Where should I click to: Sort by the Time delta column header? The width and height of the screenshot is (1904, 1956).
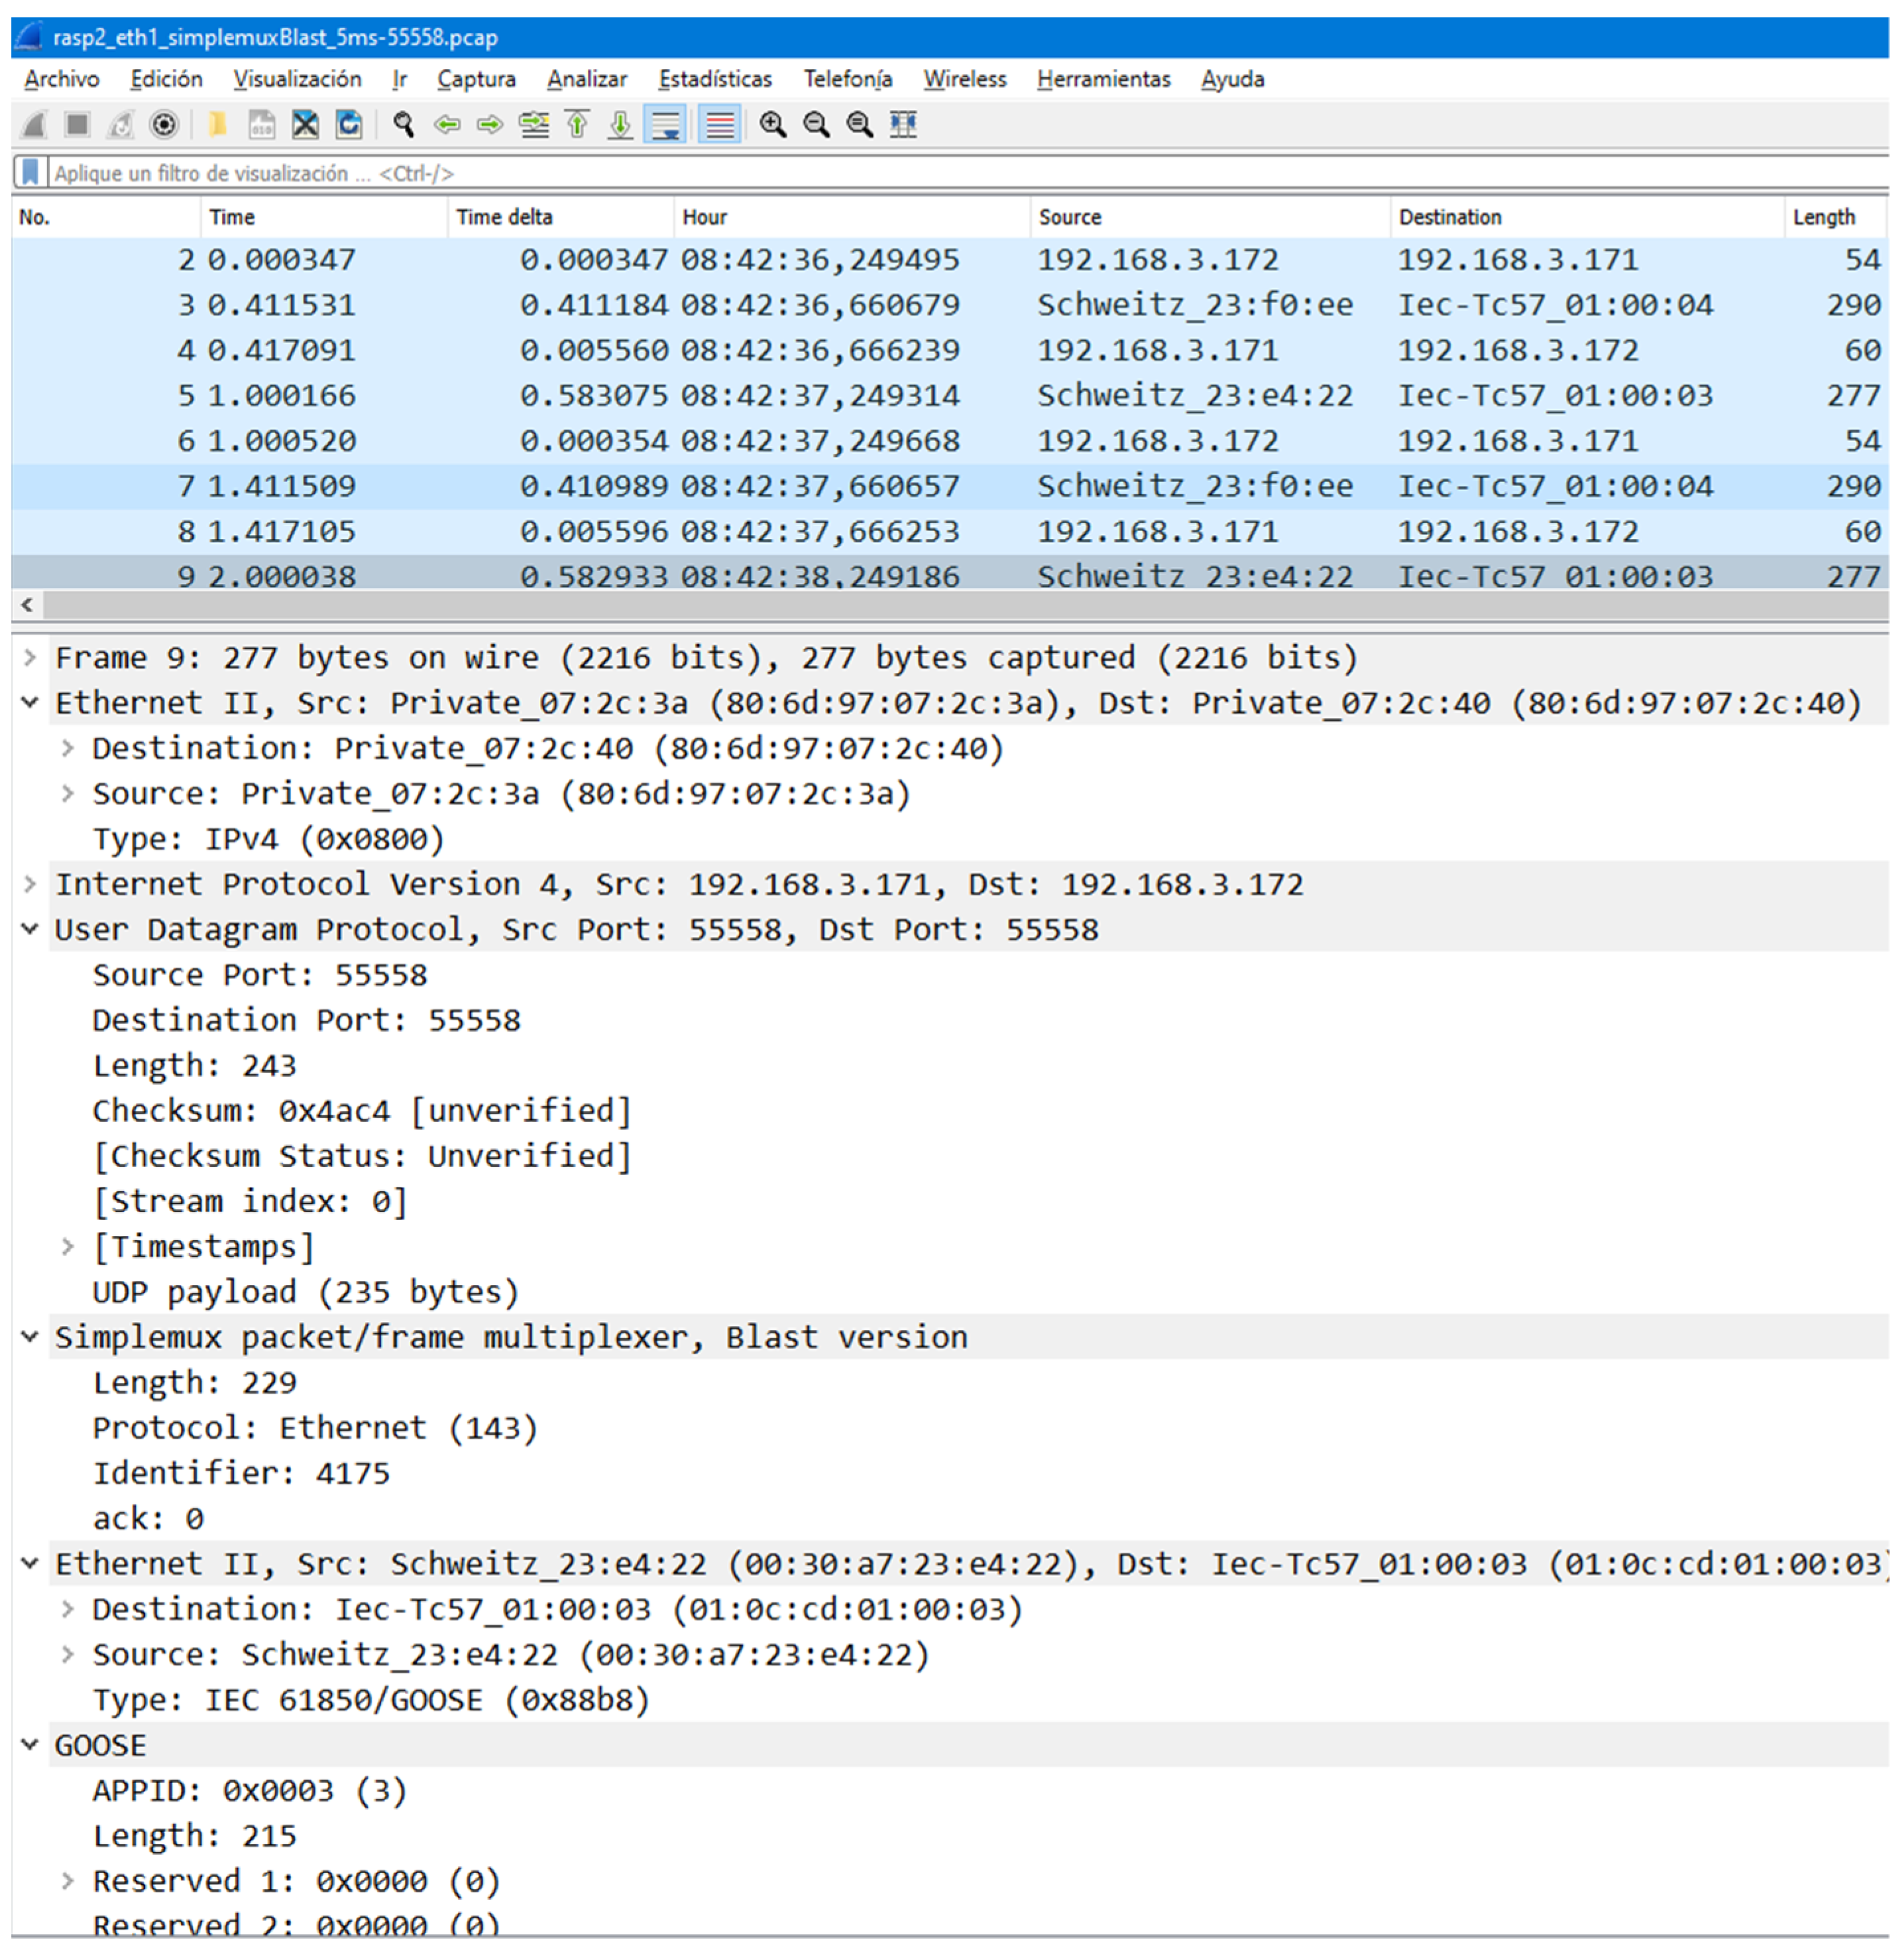tap(504, 217)
